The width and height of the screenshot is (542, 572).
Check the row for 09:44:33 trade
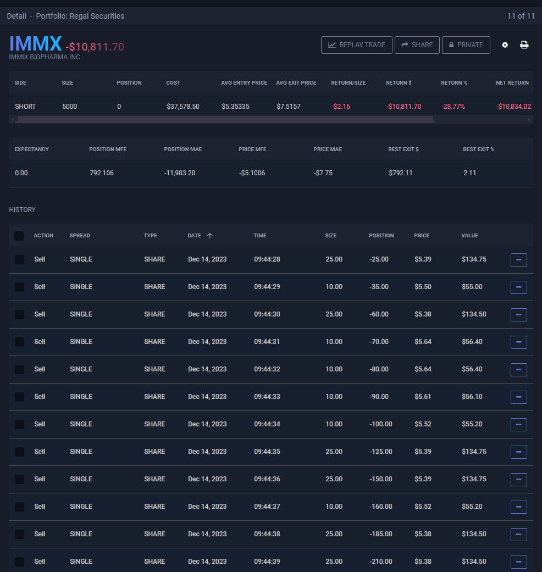tap(19, 397)
